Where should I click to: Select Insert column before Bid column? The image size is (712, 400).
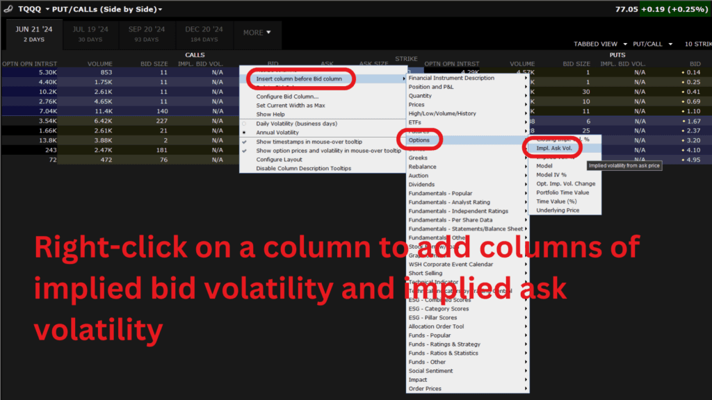(300, 78)
